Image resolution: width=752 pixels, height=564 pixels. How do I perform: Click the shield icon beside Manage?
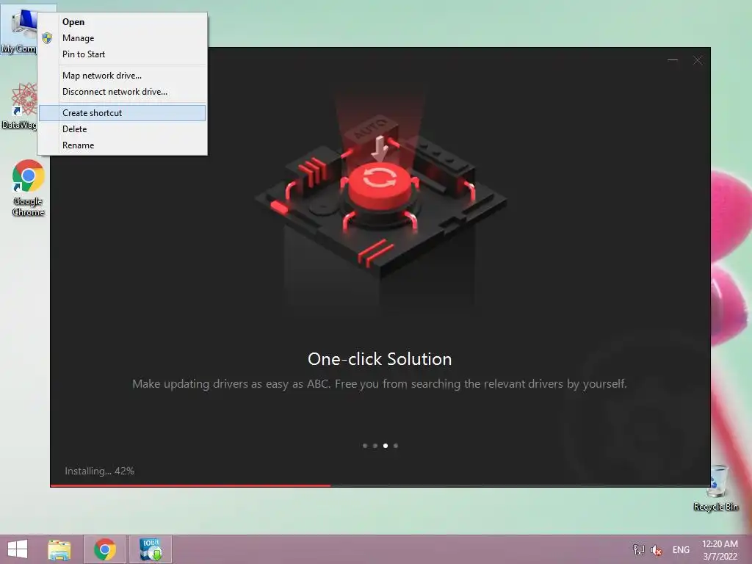pos(47,38)
